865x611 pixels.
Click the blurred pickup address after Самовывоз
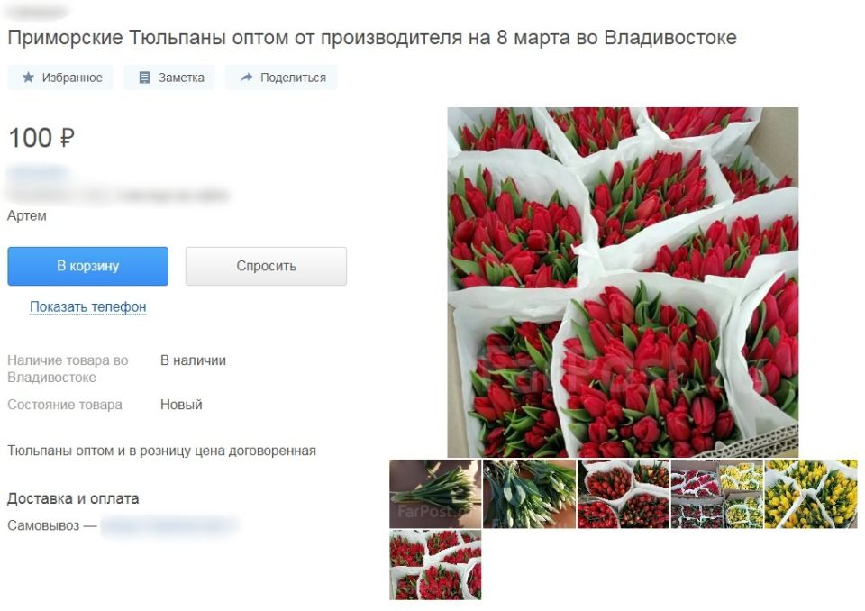pos(170,525)
